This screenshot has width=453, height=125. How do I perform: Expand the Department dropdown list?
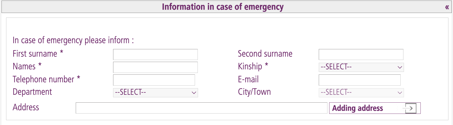click(155, 92)
